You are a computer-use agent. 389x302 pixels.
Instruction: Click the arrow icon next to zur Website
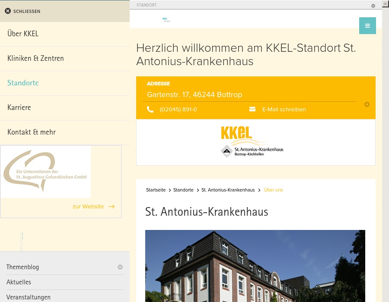tap(111, 207)
